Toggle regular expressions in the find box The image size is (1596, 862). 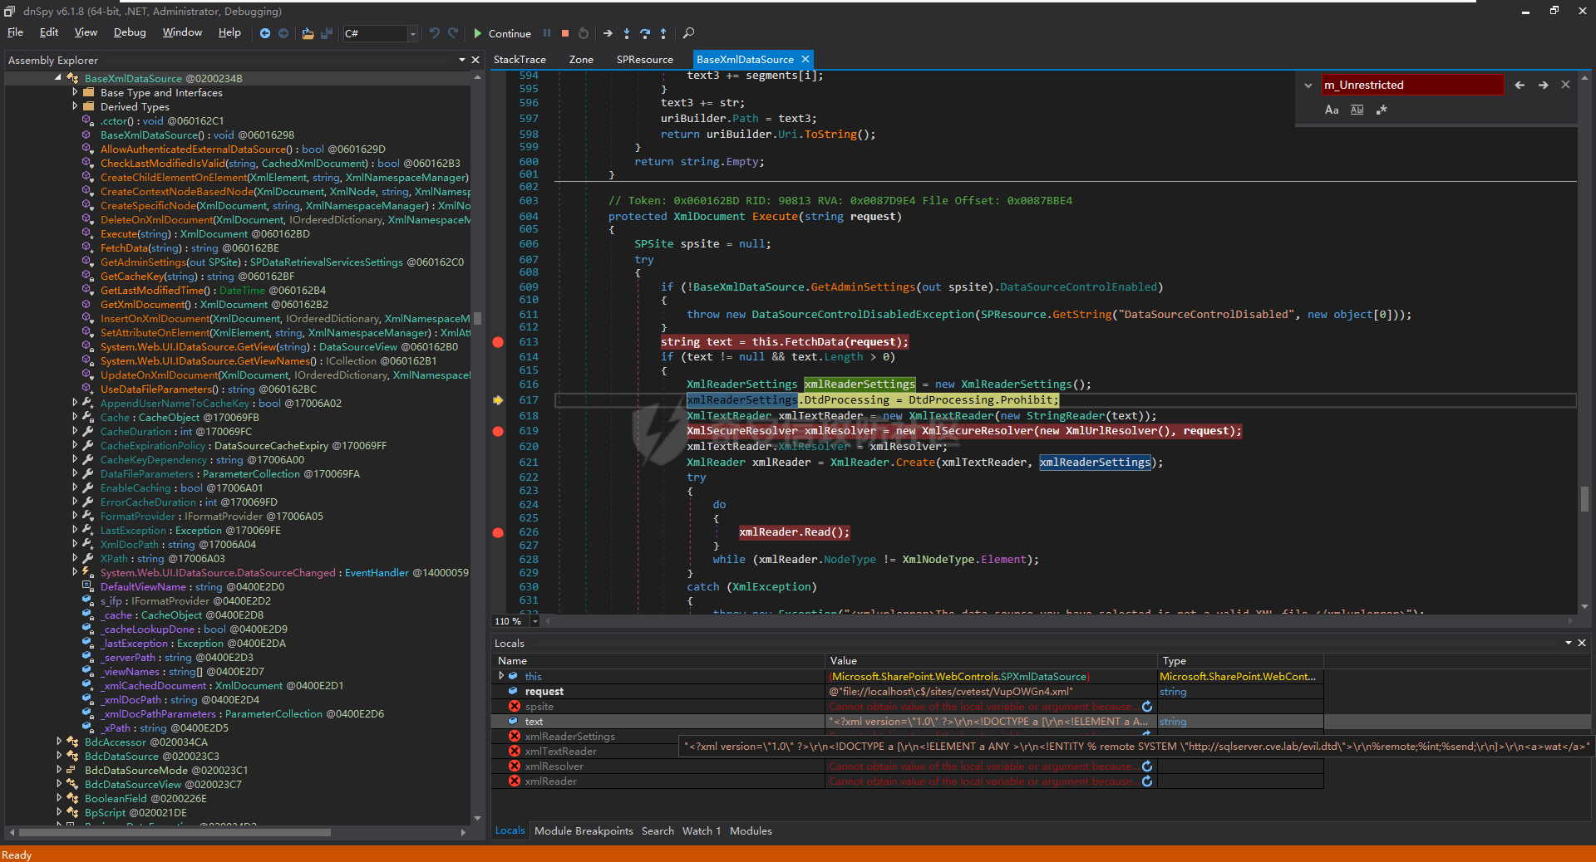click(1382, 110)
